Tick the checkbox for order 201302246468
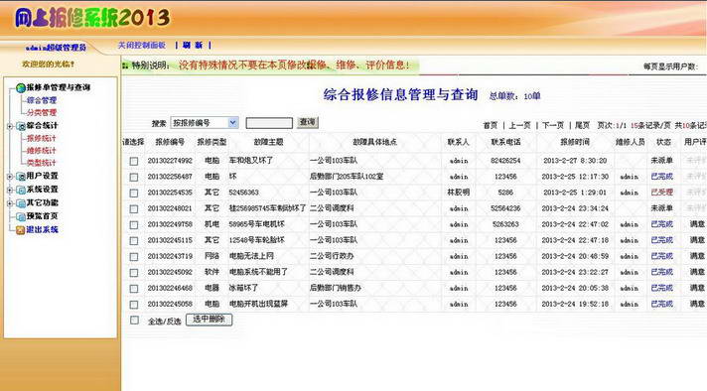Screen dimensions: 707x391 tap(134, 289)
